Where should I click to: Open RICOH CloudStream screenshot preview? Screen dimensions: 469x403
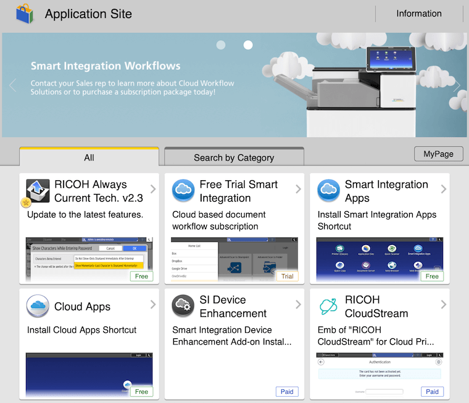tap(380, 375)
